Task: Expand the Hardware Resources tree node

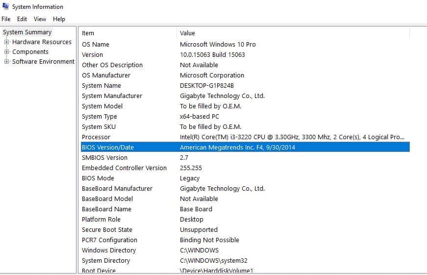Action: coord(7,42)
